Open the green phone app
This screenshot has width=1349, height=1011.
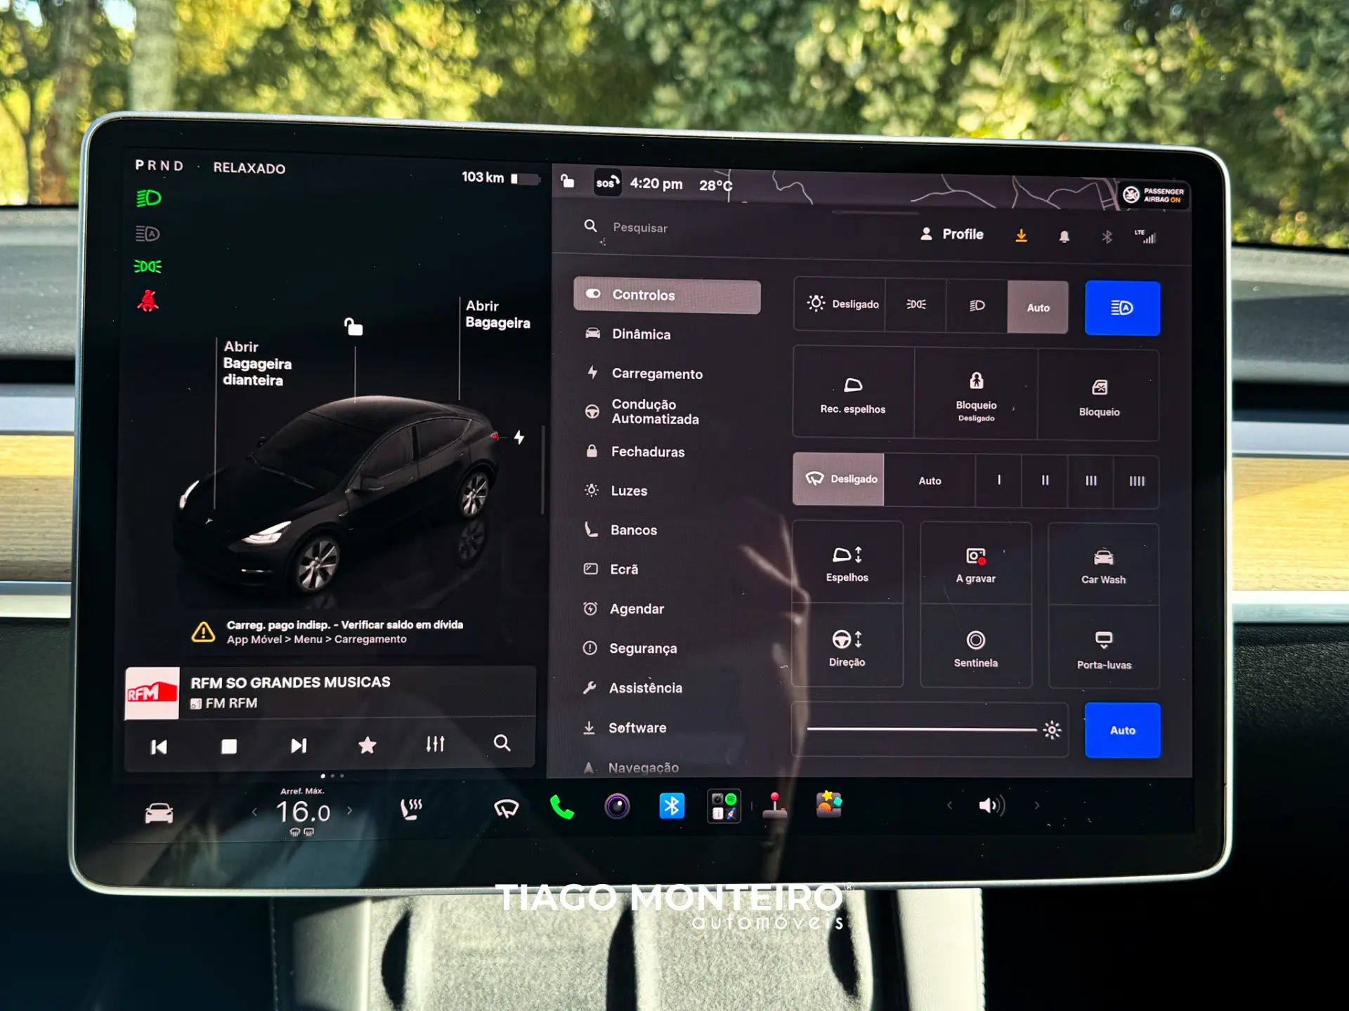pyautogui.click(x=562, y=807)
